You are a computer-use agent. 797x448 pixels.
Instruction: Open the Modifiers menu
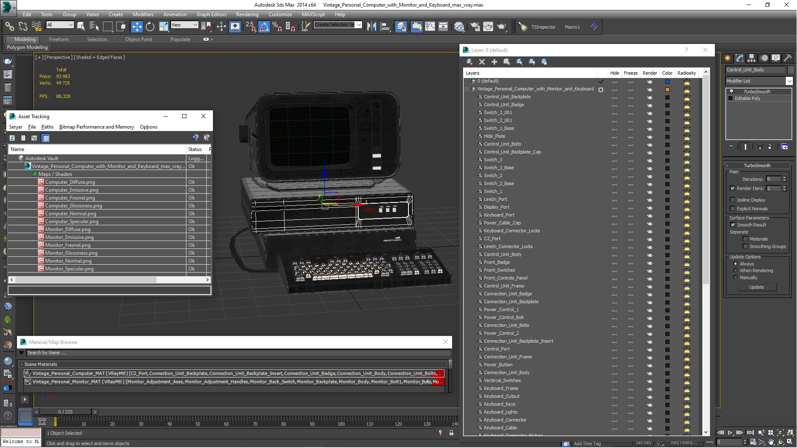pyautogui.click(x=143, y=15)
